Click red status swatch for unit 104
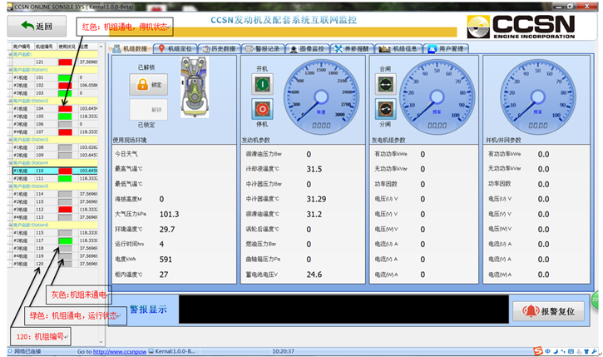The width and height of the screenshot is (603, 357). (x=66, y=108)
